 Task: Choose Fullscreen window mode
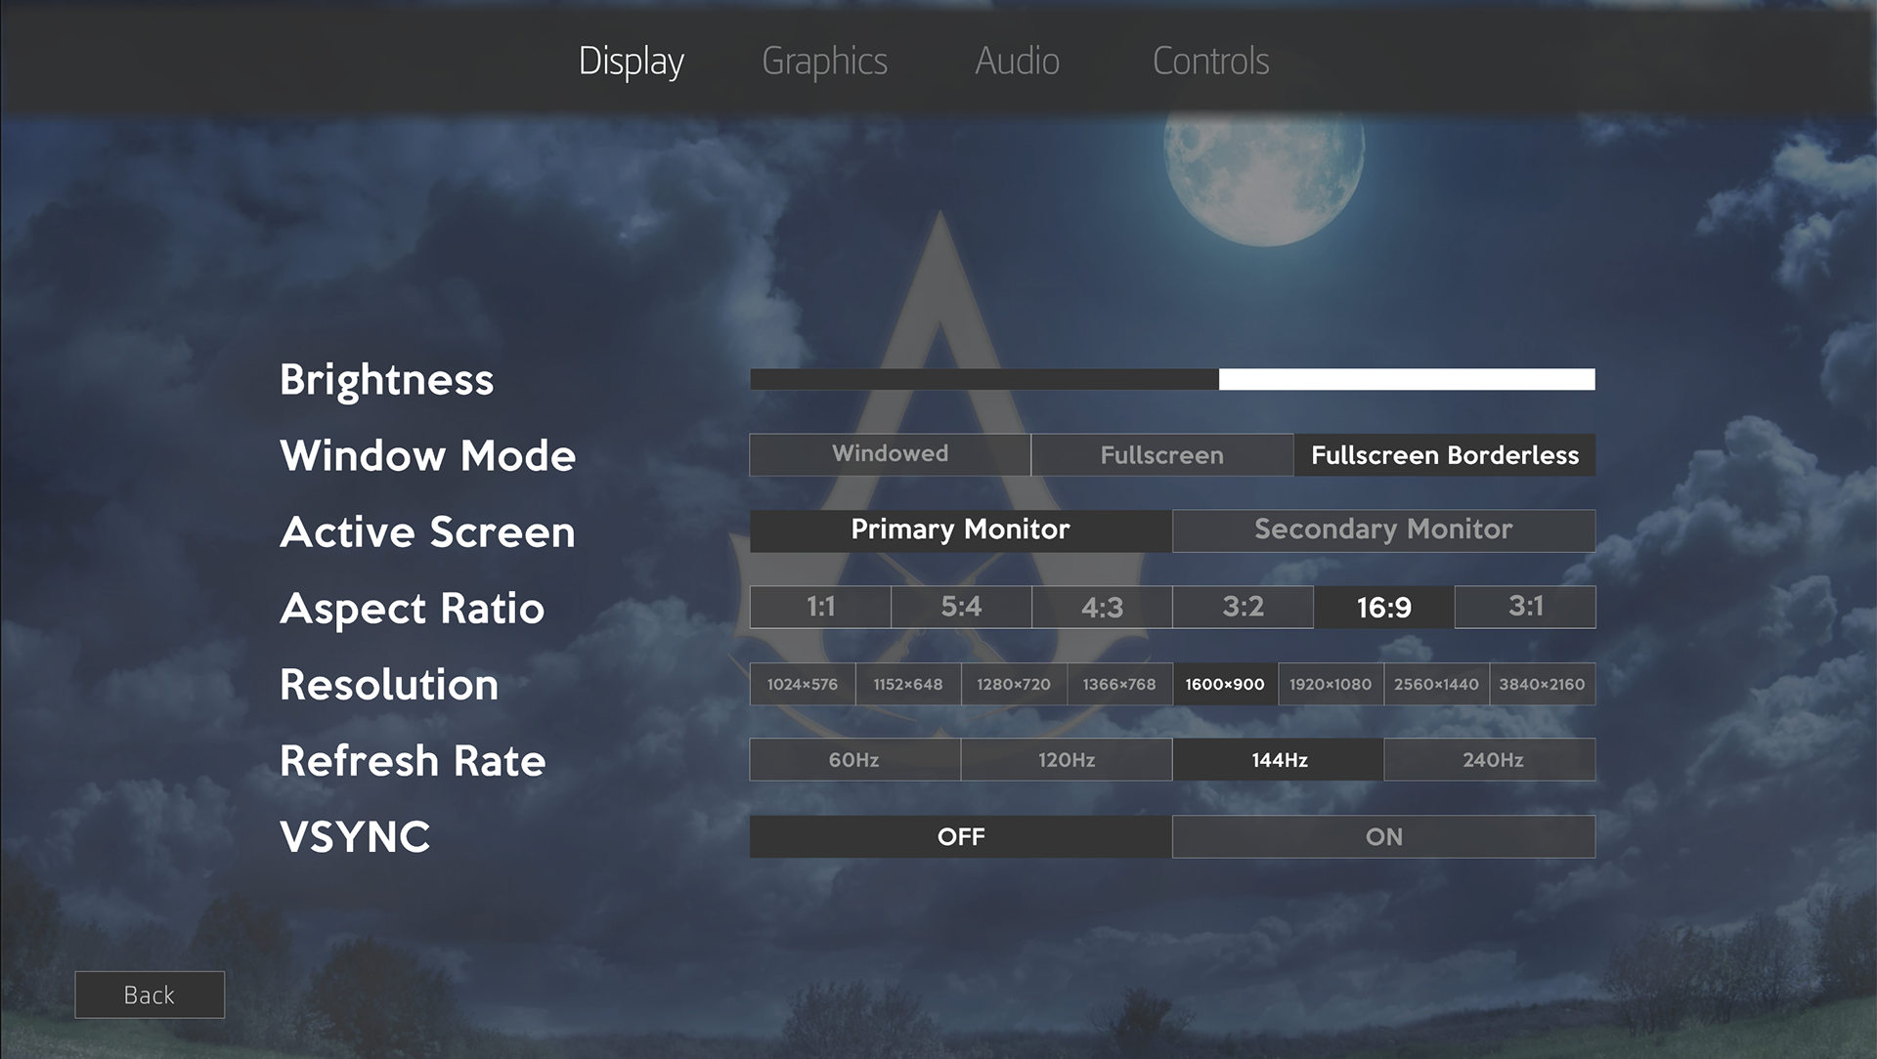pyautogui.click(x=1162, y=454)
